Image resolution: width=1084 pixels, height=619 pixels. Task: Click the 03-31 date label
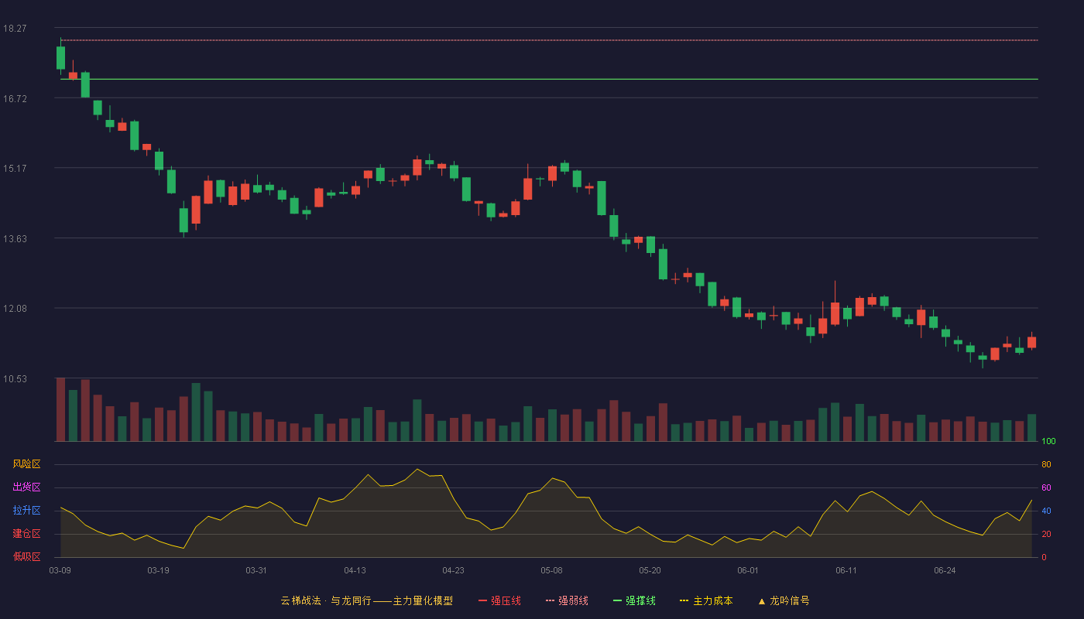coord(256,570)
